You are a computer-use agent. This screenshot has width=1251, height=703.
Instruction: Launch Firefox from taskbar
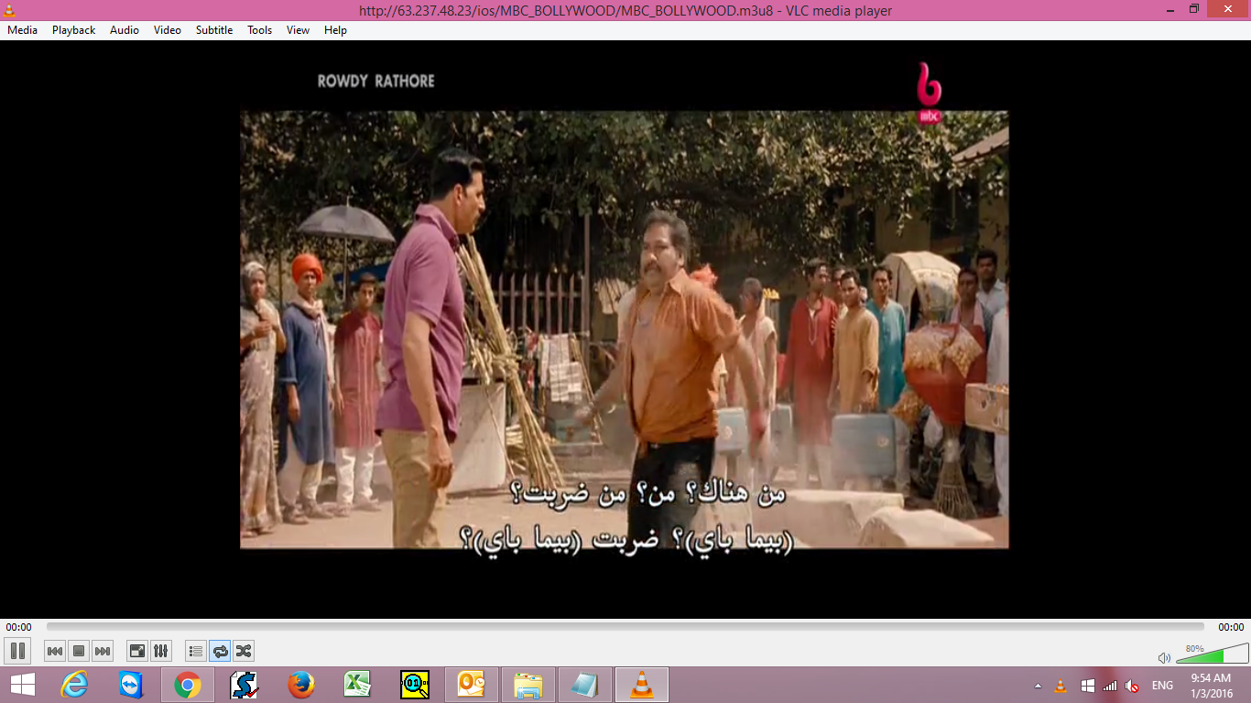tap(301, 685)
